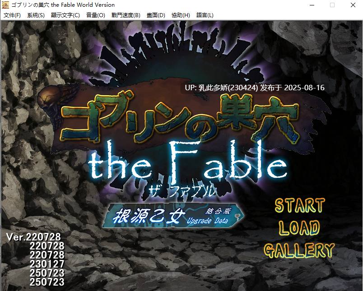Open the 畫面(D) menu
This screenshot has width=363, height=291.
(x=156, y=15)
